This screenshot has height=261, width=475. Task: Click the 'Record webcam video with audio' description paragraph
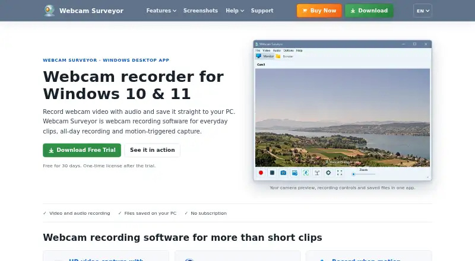point(139,122)
